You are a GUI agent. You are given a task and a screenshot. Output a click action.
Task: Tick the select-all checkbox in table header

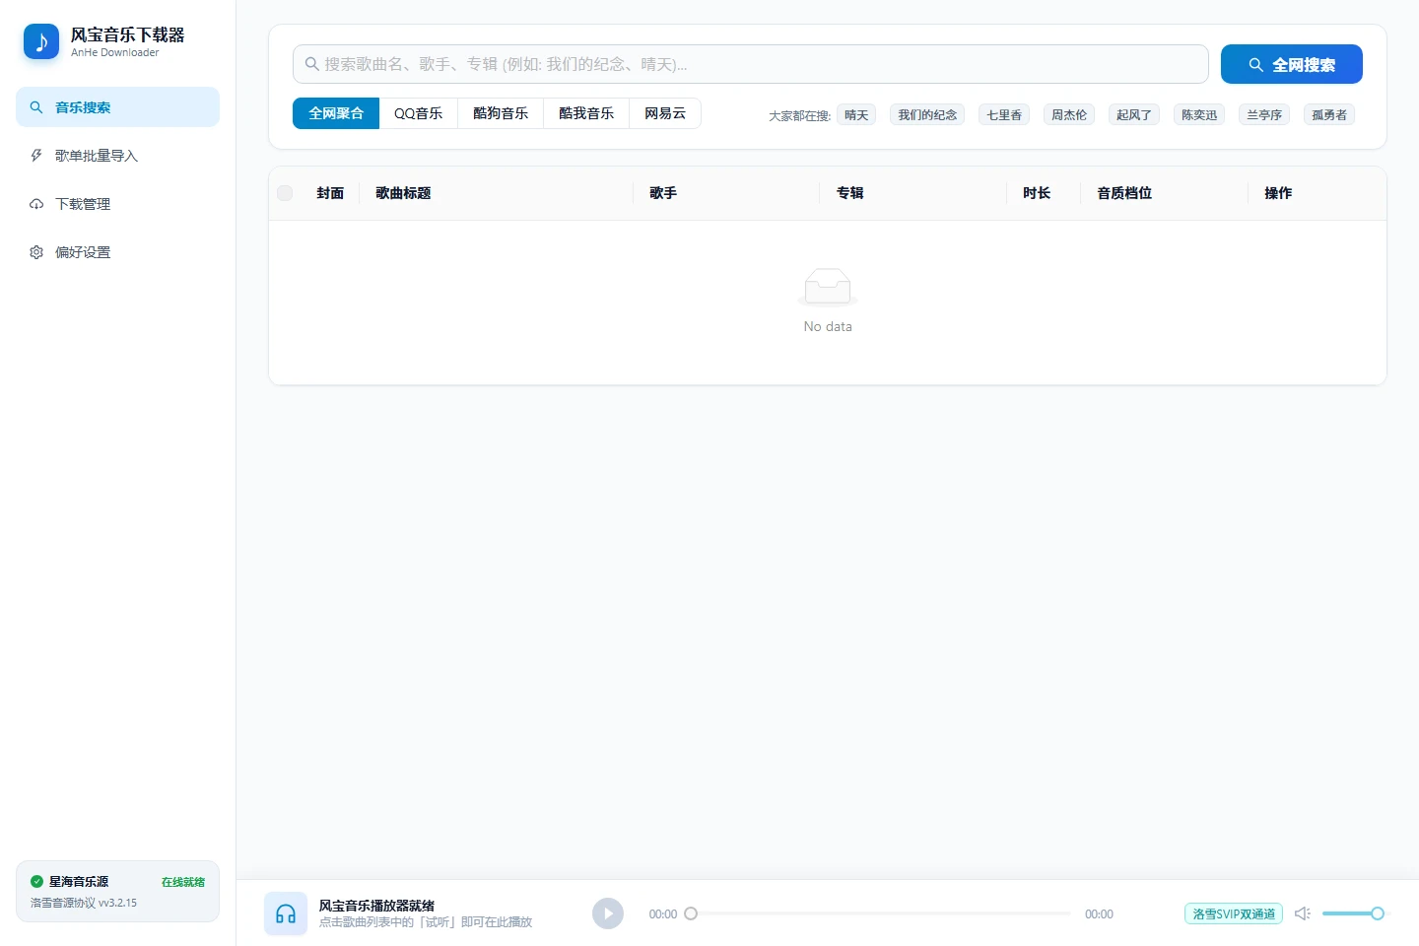[285, 193]
